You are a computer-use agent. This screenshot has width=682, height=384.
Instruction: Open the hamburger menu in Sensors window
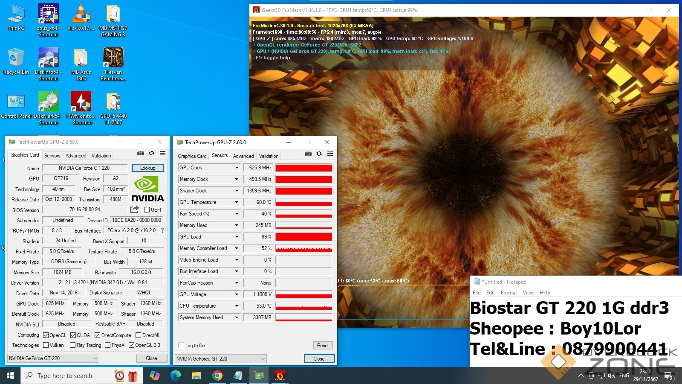click(330, 154)
